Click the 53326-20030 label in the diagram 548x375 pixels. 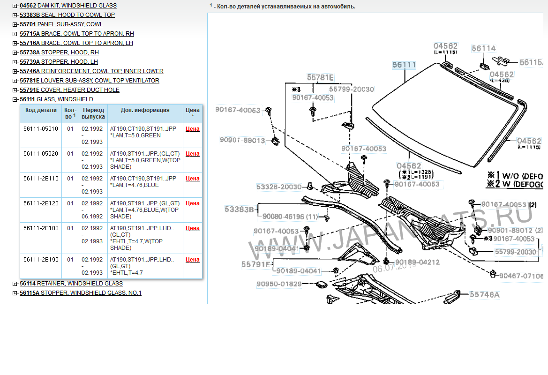click(x=279, y=187)
